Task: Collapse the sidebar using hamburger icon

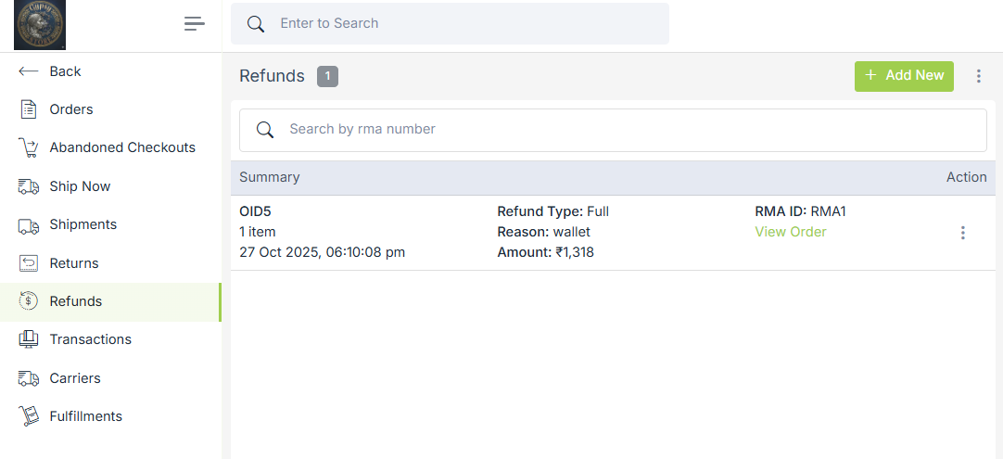Action: point(194,24)
